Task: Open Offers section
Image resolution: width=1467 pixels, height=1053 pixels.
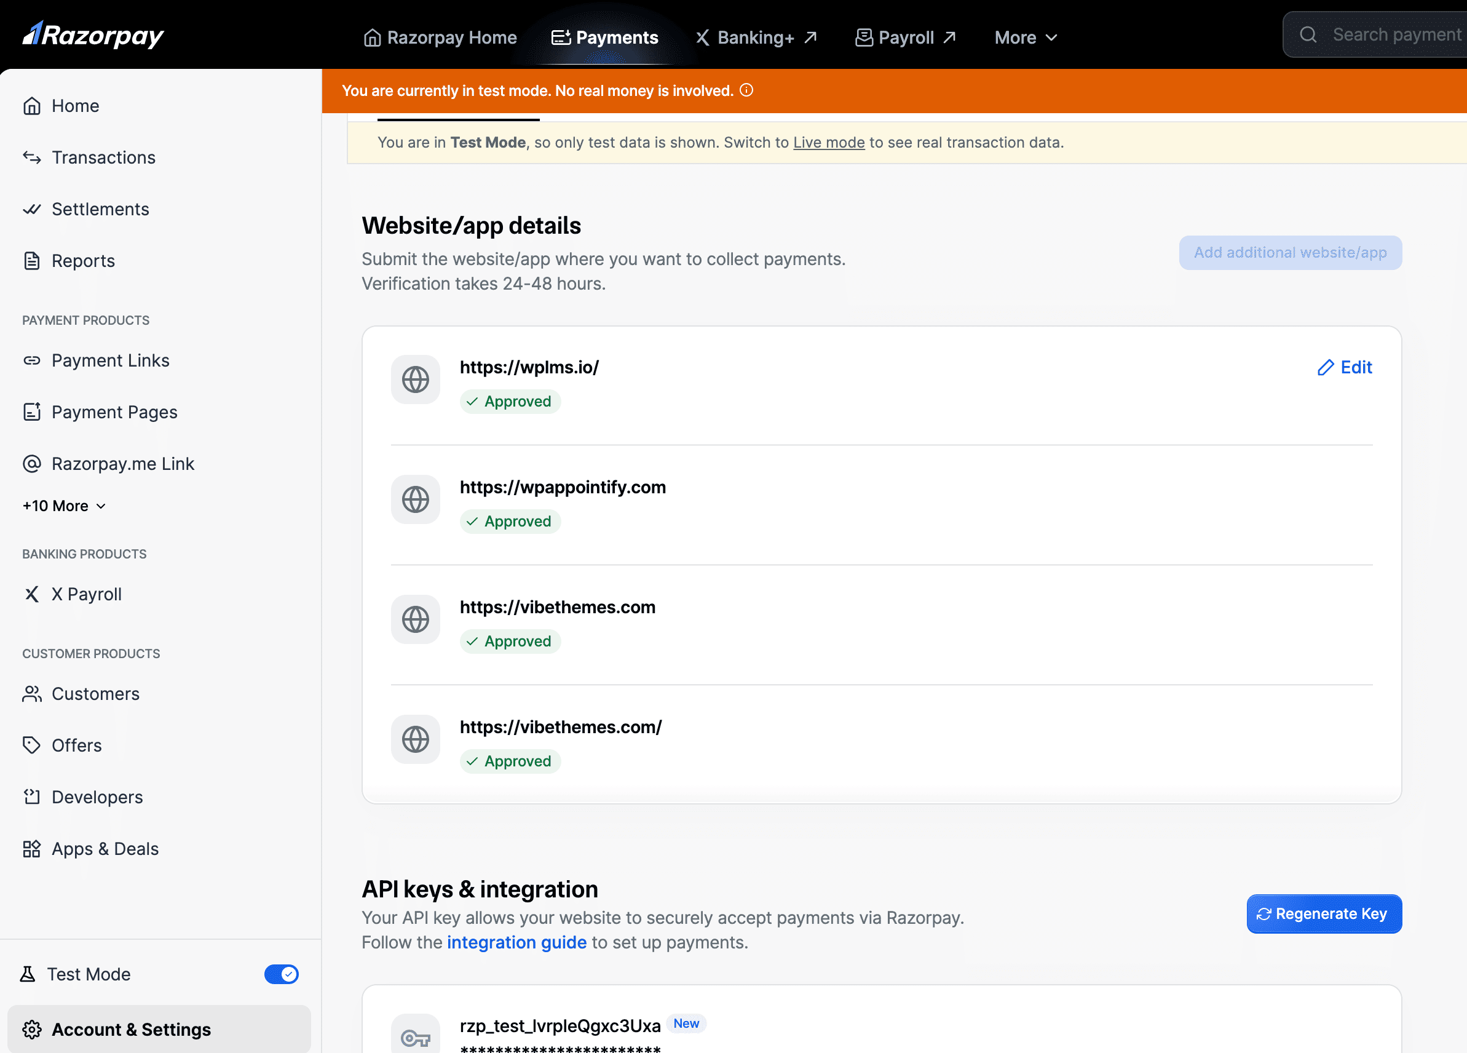Action: (160, 745)
